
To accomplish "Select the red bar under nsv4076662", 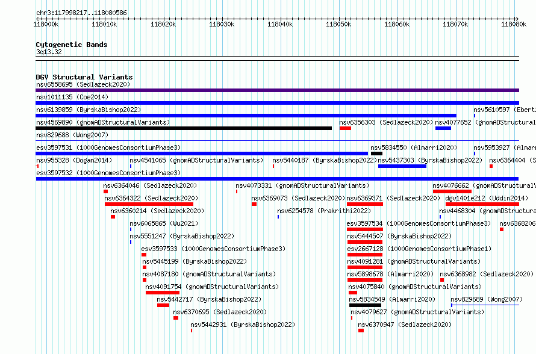I will (x=452, y=191).
